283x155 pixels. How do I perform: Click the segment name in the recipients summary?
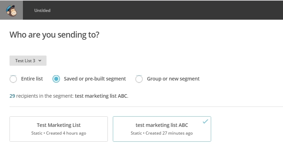(x=101, y=96)
